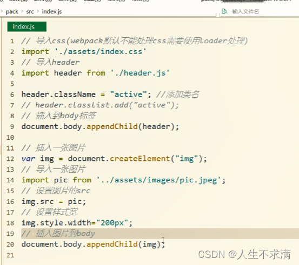
Task: Click the "active" string on line 6
Action: [129, 94]
